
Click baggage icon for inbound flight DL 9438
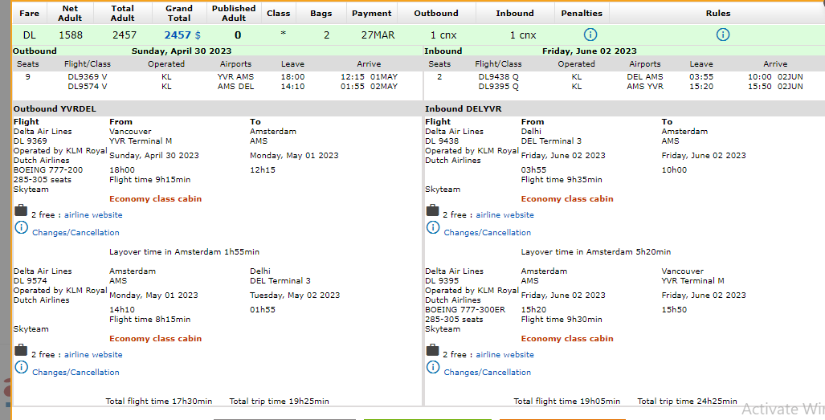point(432,211)
